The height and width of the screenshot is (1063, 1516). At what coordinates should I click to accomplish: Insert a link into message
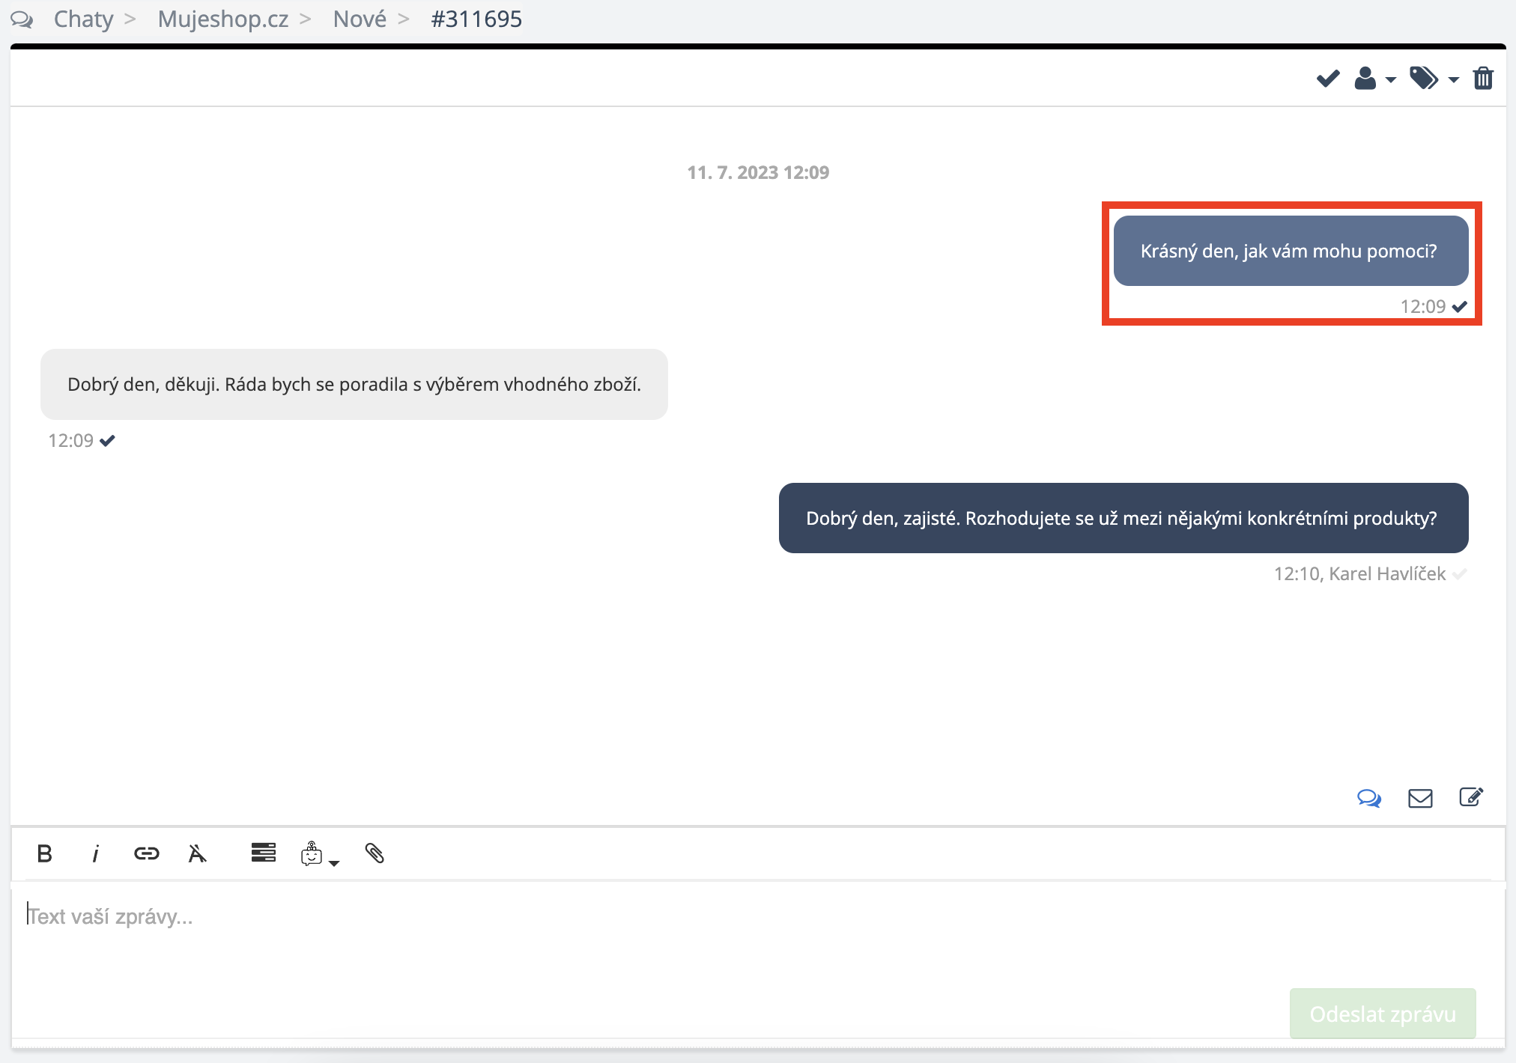[x=146, y=853]
